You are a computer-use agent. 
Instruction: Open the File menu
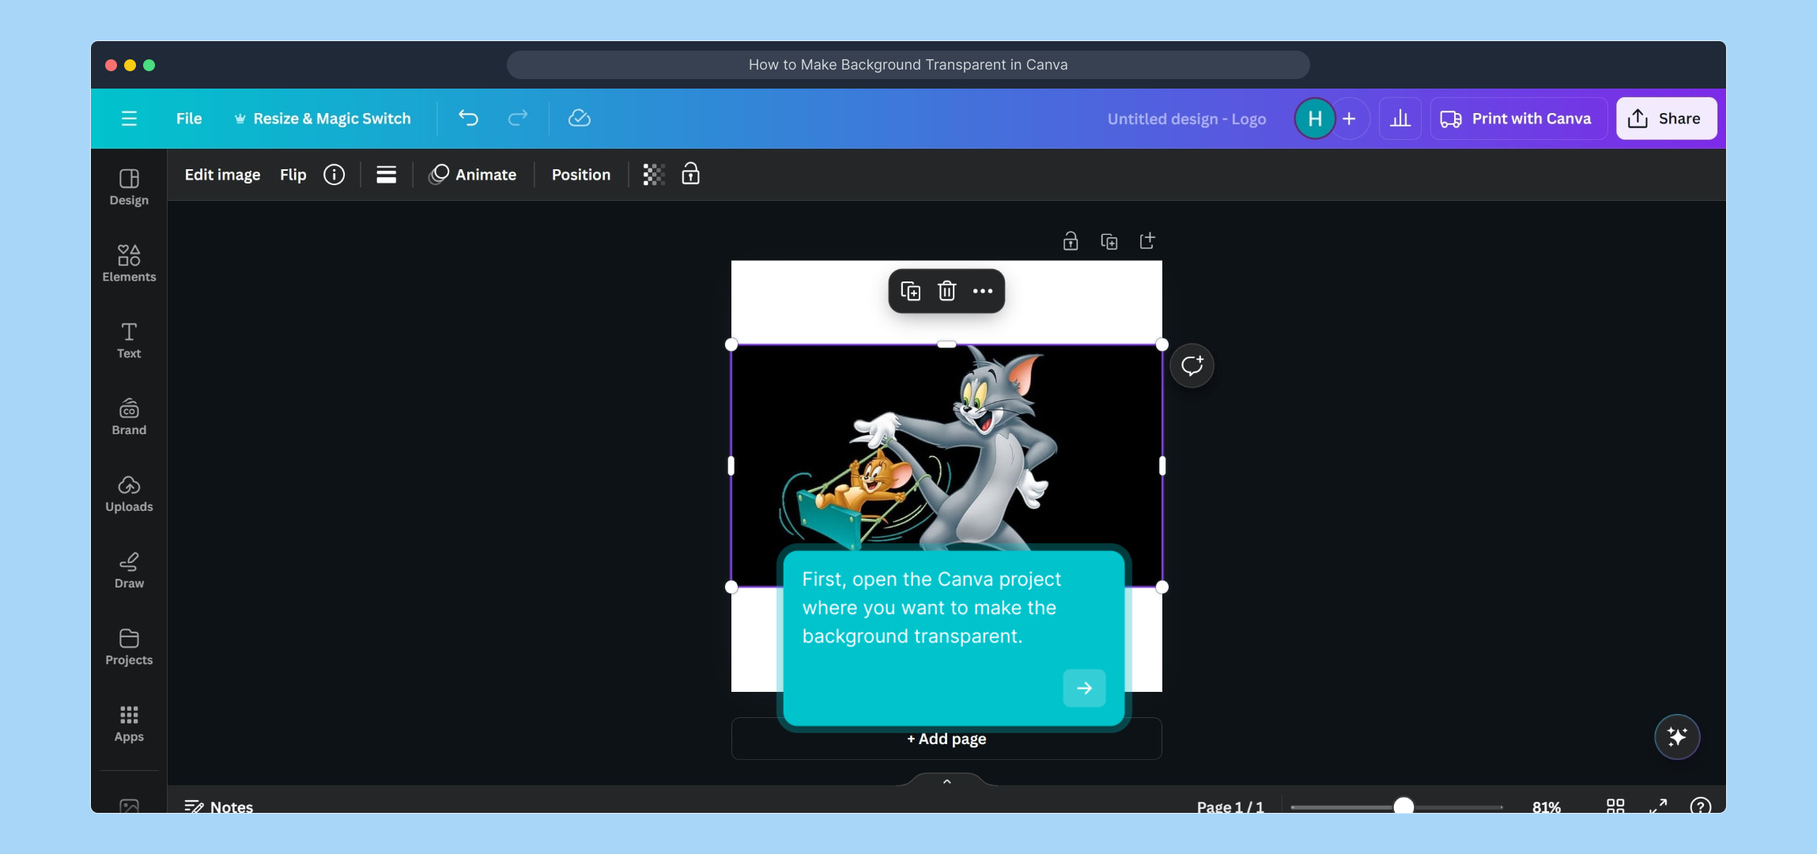[189, 119]
